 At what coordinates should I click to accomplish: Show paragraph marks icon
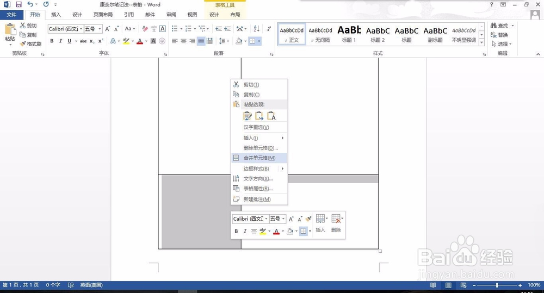coord(269,29)
